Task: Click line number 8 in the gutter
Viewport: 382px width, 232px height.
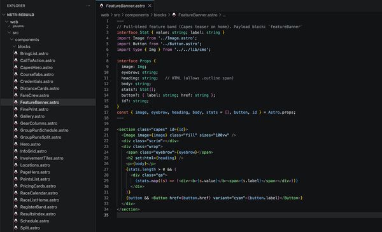Action: pos(107,61)
